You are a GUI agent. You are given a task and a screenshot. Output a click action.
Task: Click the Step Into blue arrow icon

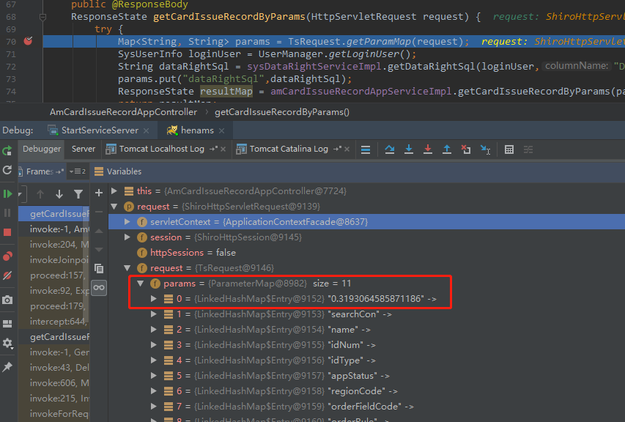[x=408, y=149]
